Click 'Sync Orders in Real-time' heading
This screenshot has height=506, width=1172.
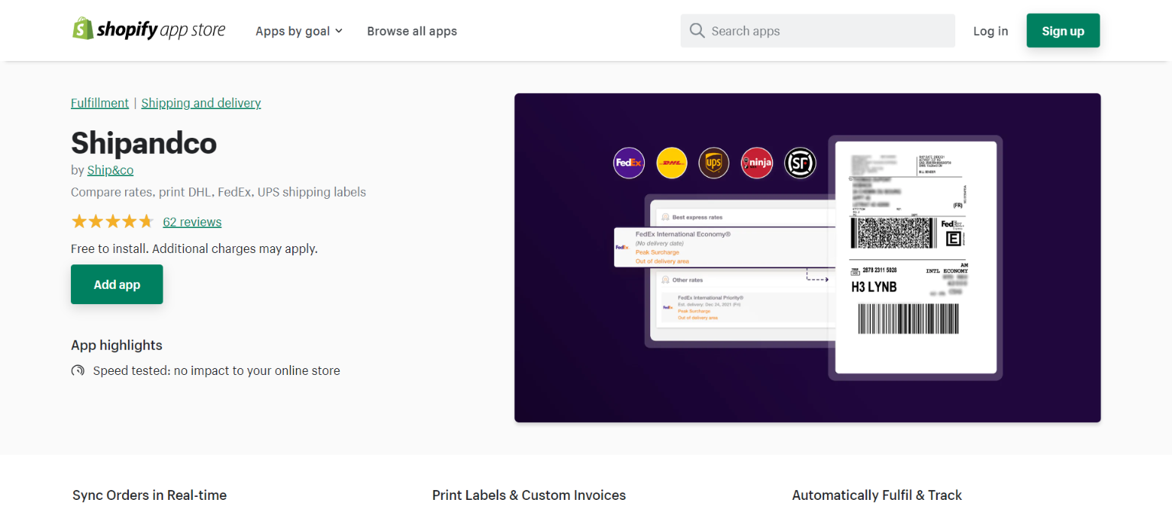pyautogui.click(x=150, y=495)
